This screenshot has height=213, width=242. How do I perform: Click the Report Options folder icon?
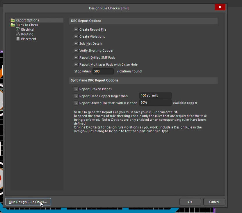(13, 20)
